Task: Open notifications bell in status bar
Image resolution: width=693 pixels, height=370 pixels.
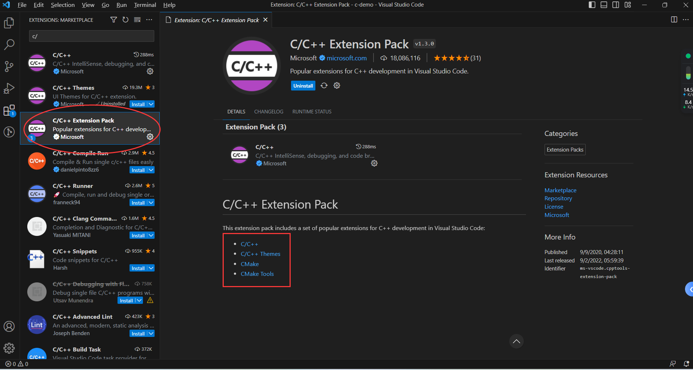Action: [x=686, y=364]
